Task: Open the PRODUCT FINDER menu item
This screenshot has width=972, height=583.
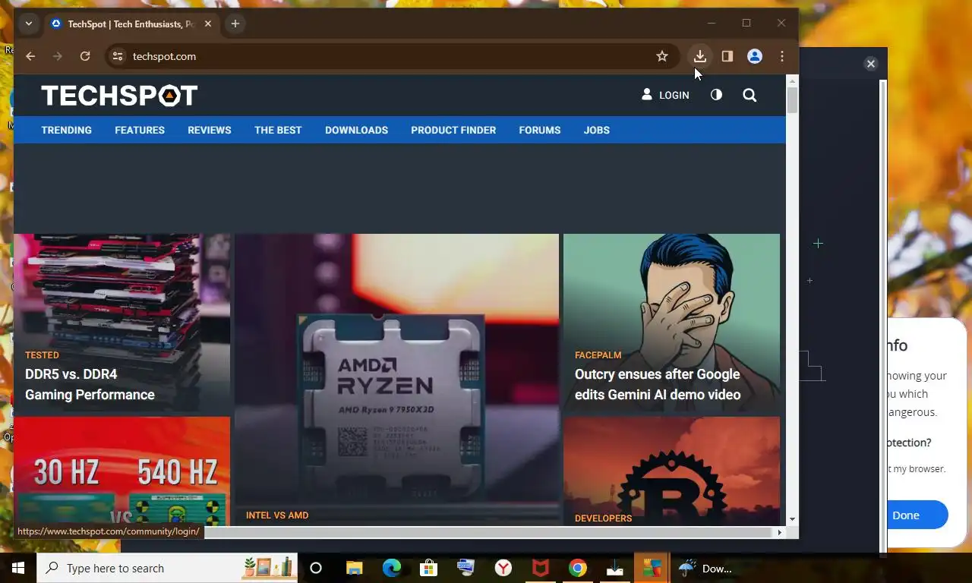Action: point(453,130)
